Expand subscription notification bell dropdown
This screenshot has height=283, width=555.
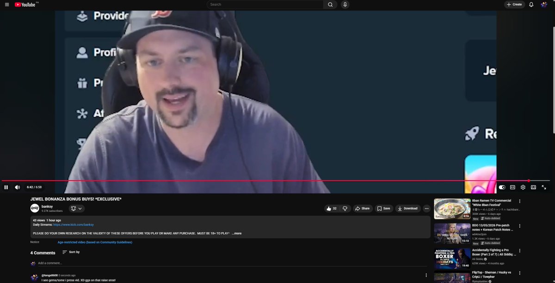click(x=77, y=209)
